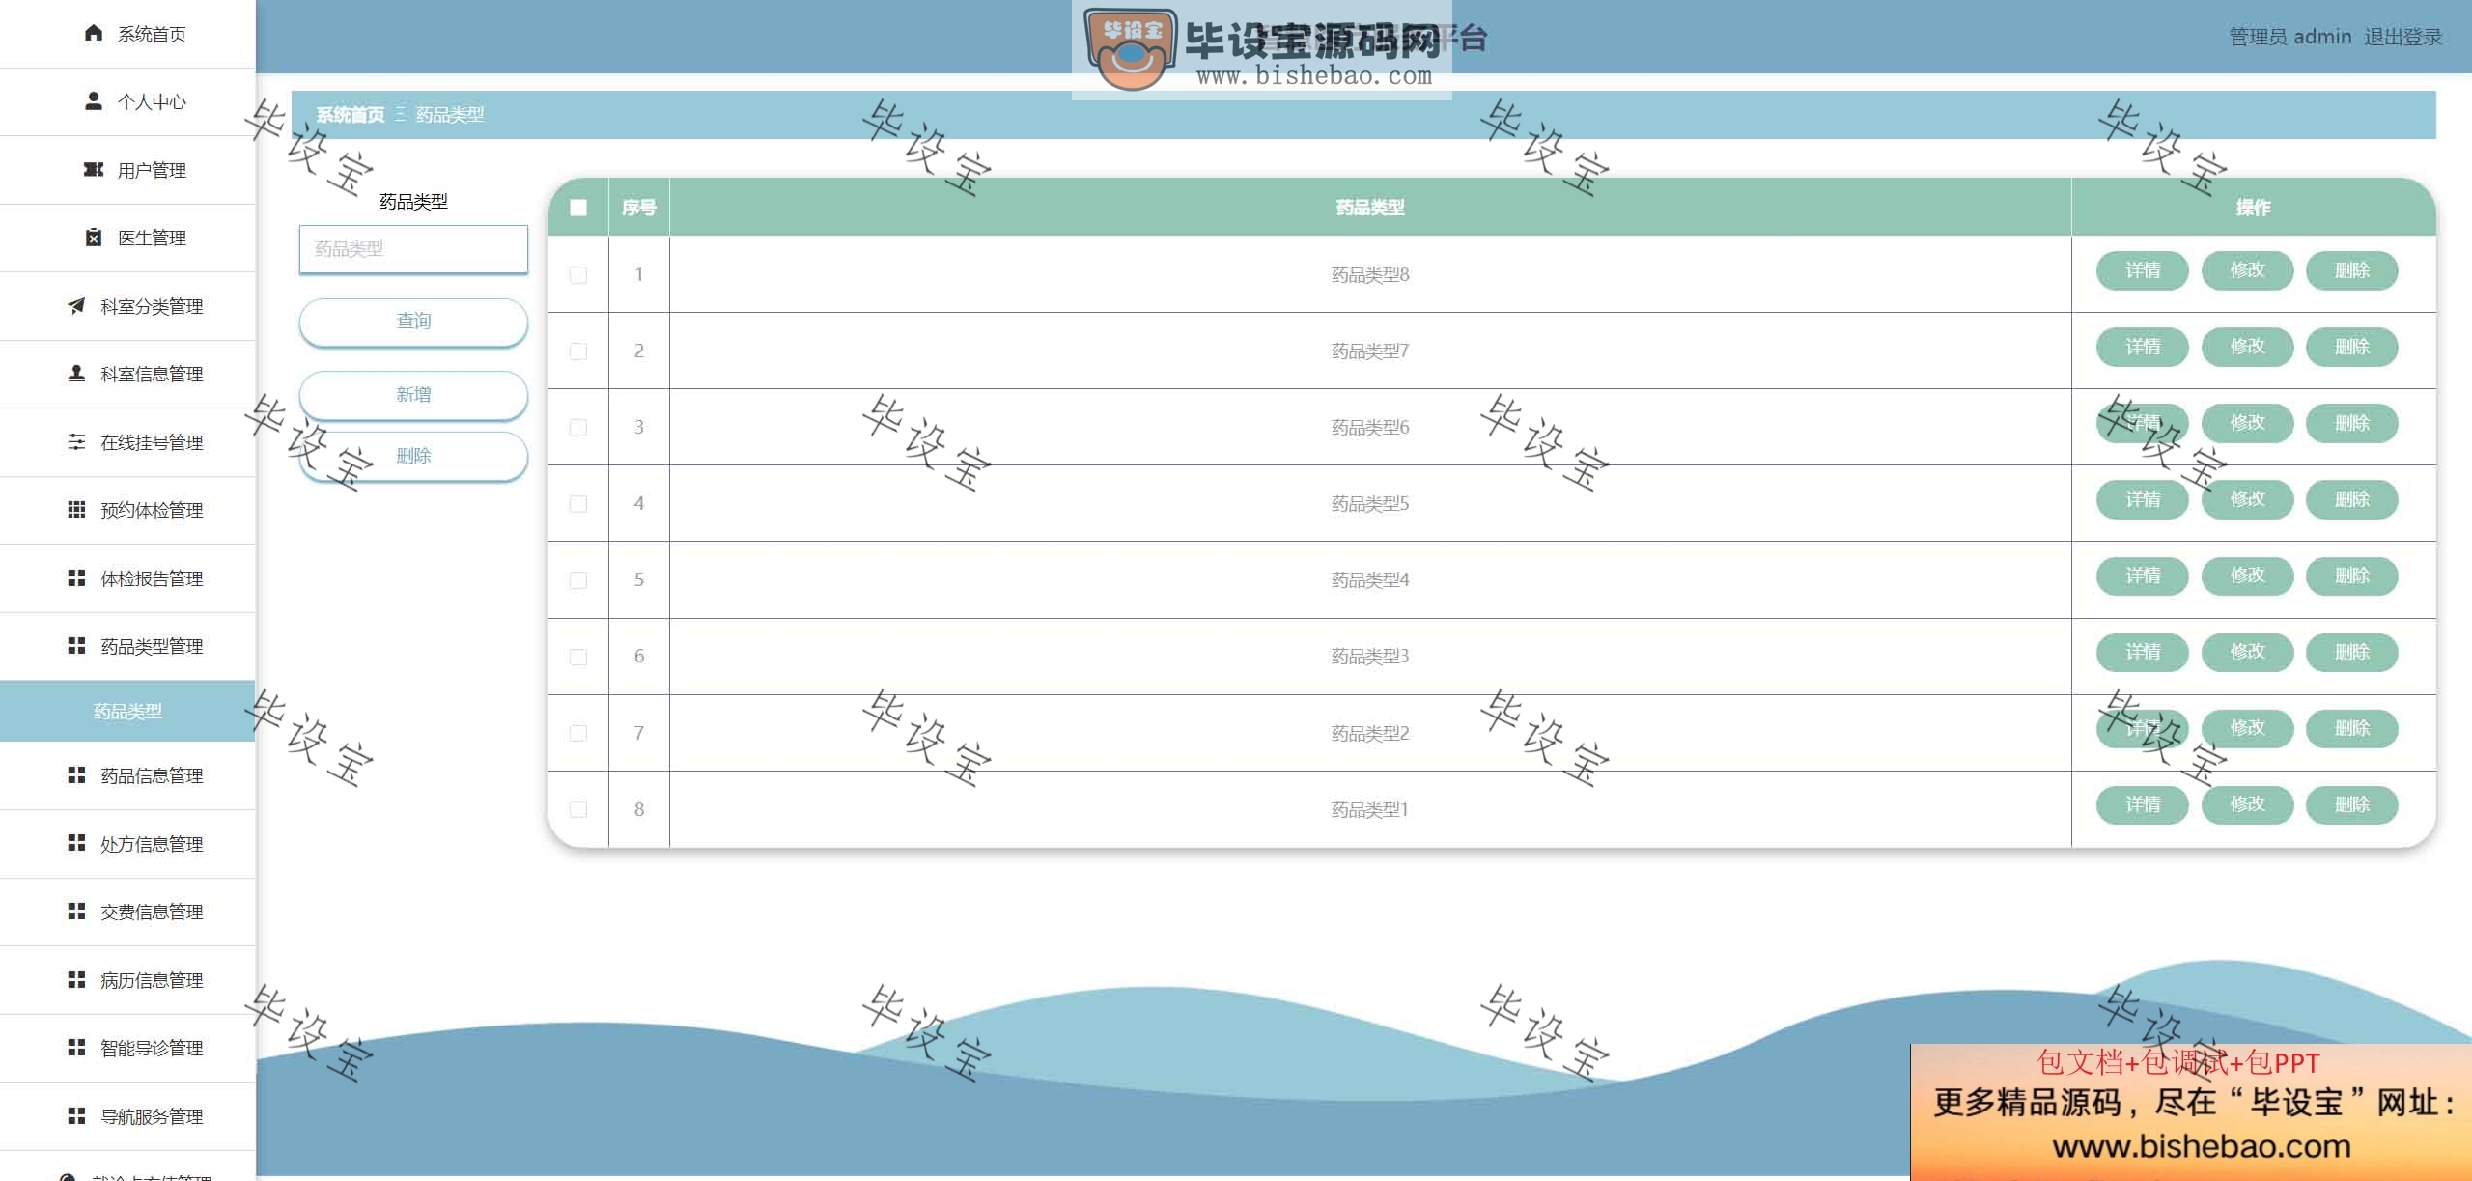Click the grid icon beside 导航服务管理
2472x1181 pixels.
pos(76,1116)
